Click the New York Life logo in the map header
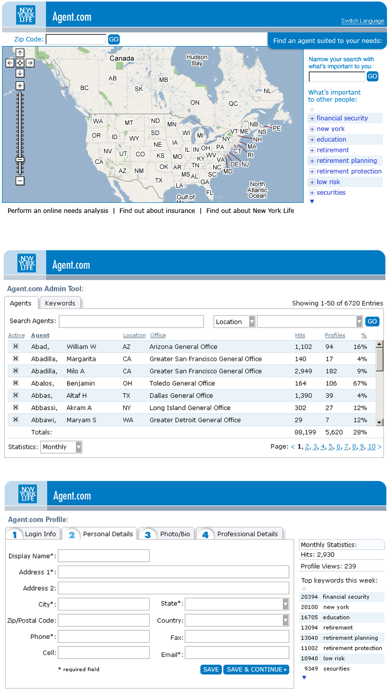The image size is (389, 698). pyautogui.click(x=26, y=16)
